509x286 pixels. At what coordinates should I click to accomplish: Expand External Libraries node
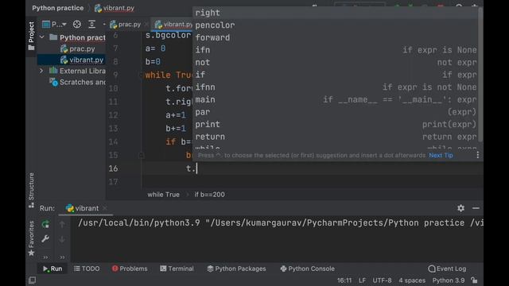[x=41, y=71]
